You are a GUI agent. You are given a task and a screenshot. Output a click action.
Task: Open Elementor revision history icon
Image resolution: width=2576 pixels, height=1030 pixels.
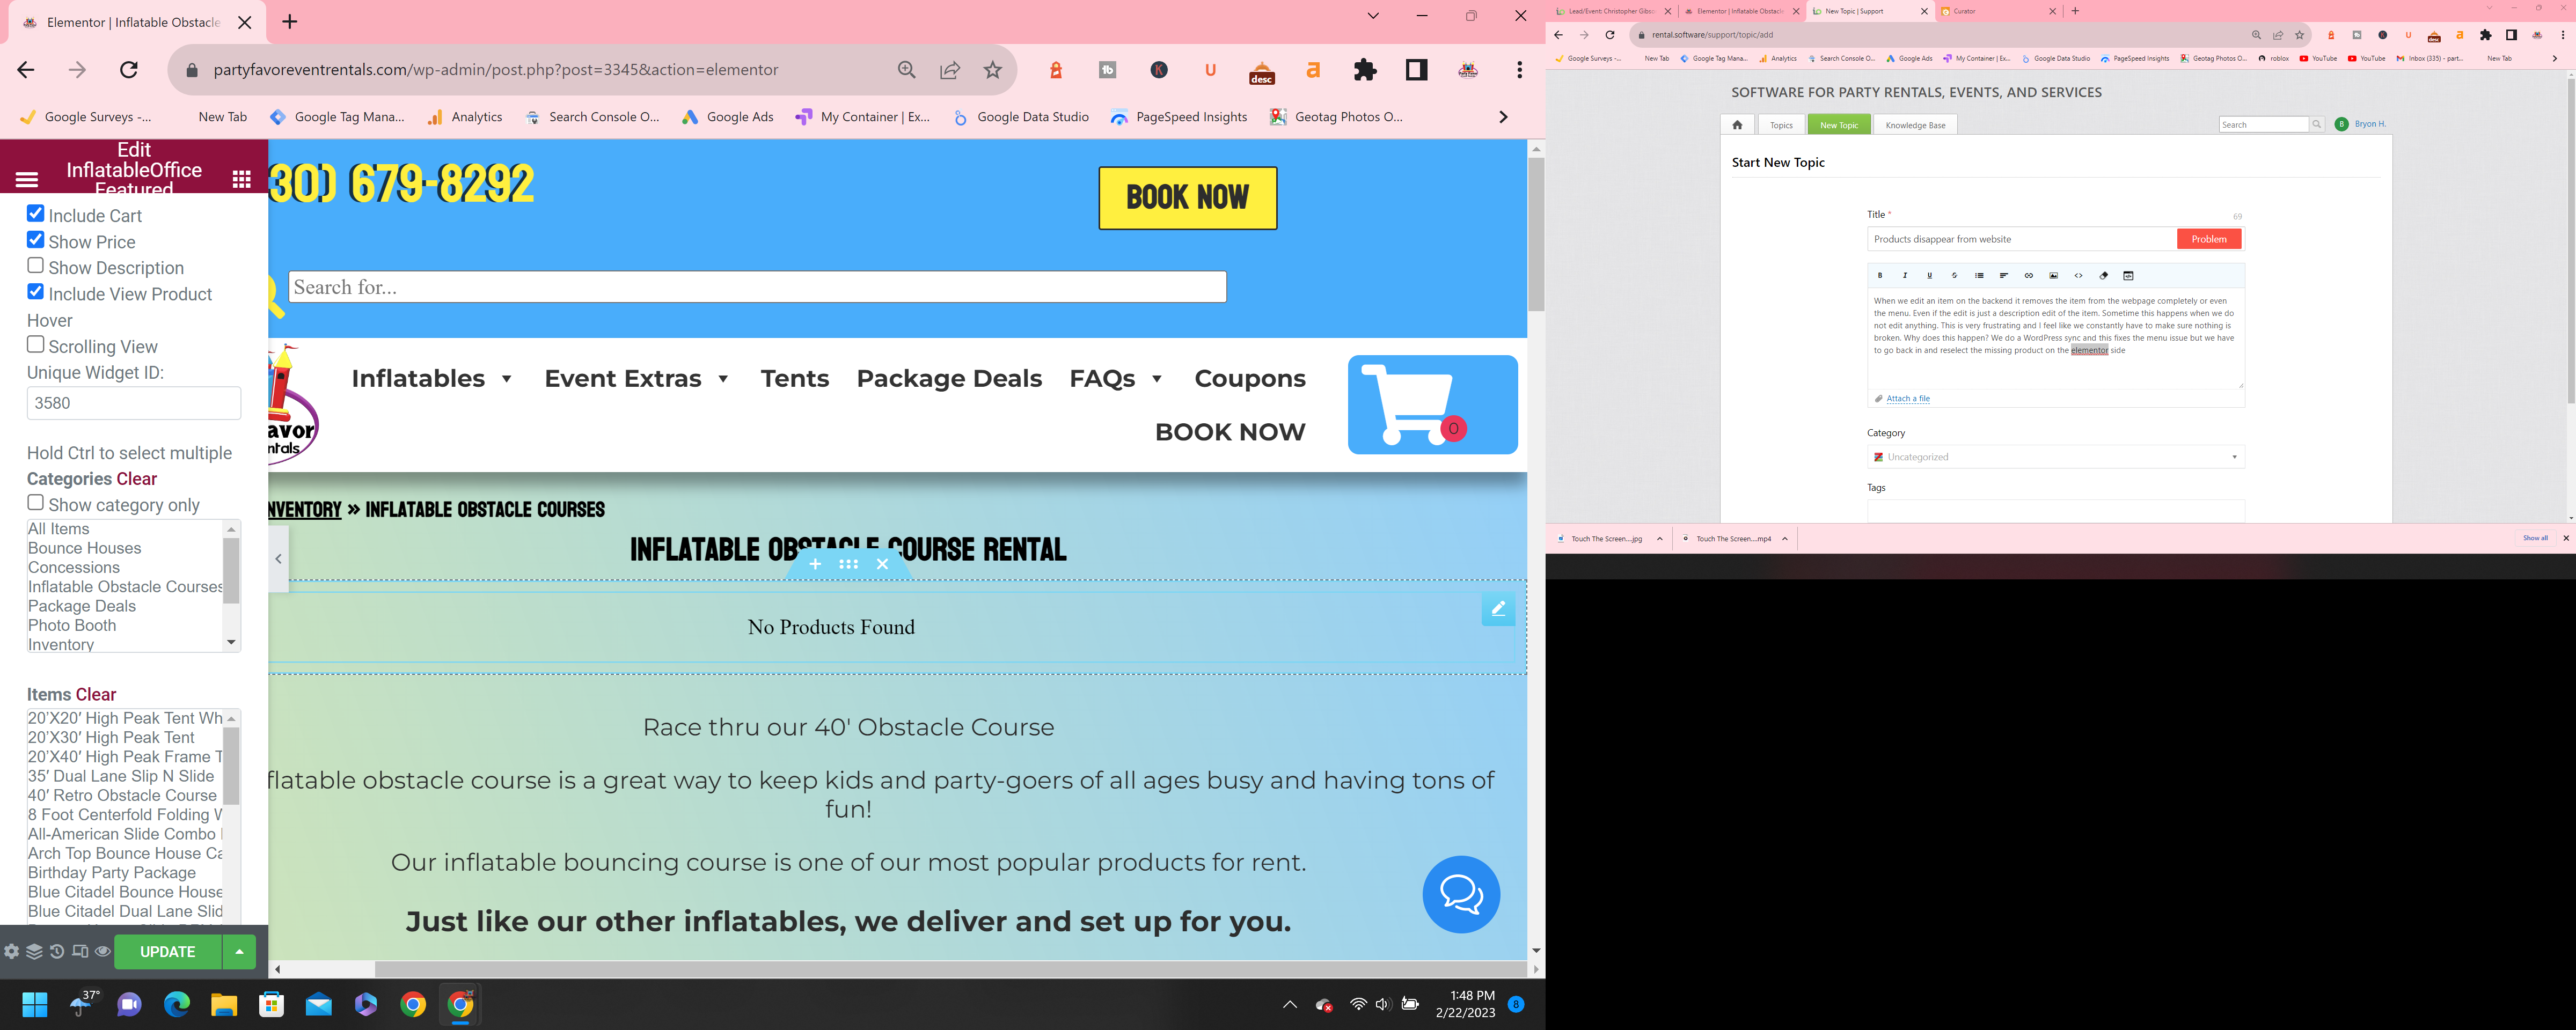[57, 952]
